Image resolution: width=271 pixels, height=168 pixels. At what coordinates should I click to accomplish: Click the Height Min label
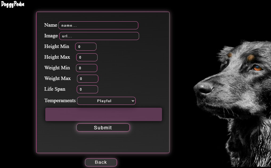click(x=57, y=47)
